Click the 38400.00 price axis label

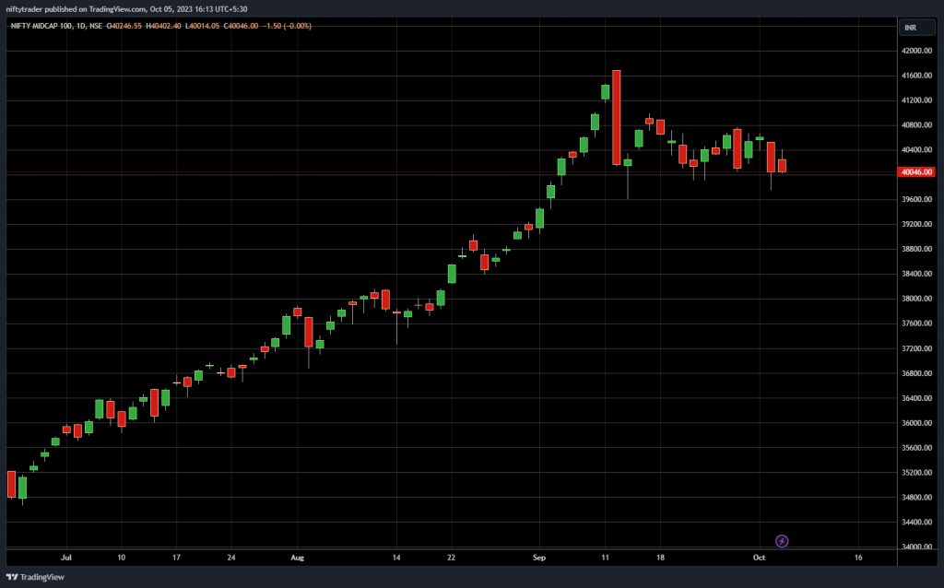916,274
